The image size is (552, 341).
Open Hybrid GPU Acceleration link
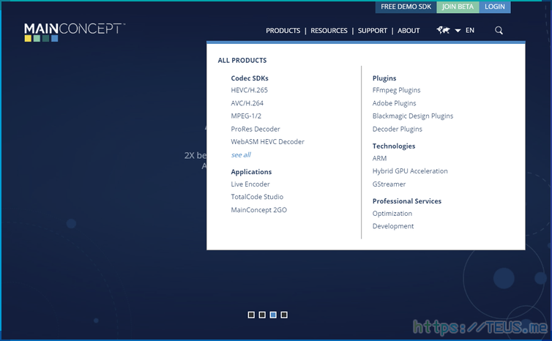click(410, 171)
